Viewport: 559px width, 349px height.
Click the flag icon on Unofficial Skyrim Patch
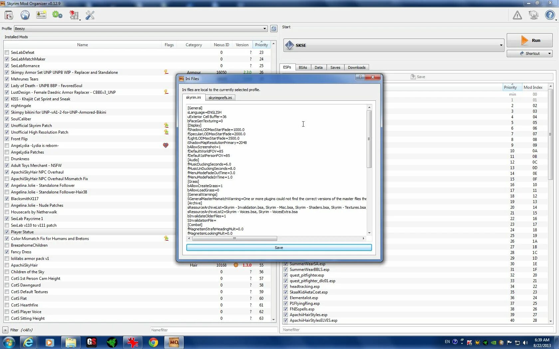(x=166, y=125)
